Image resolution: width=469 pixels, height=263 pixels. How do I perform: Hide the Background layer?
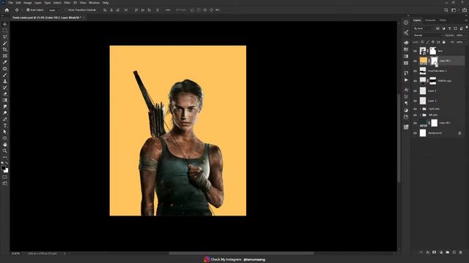415,133
